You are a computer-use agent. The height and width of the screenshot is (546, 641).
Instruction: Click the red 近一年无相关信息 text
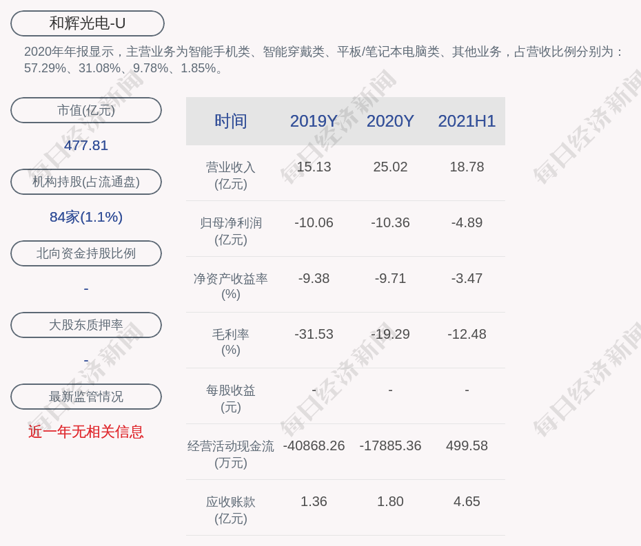[86, 432]
